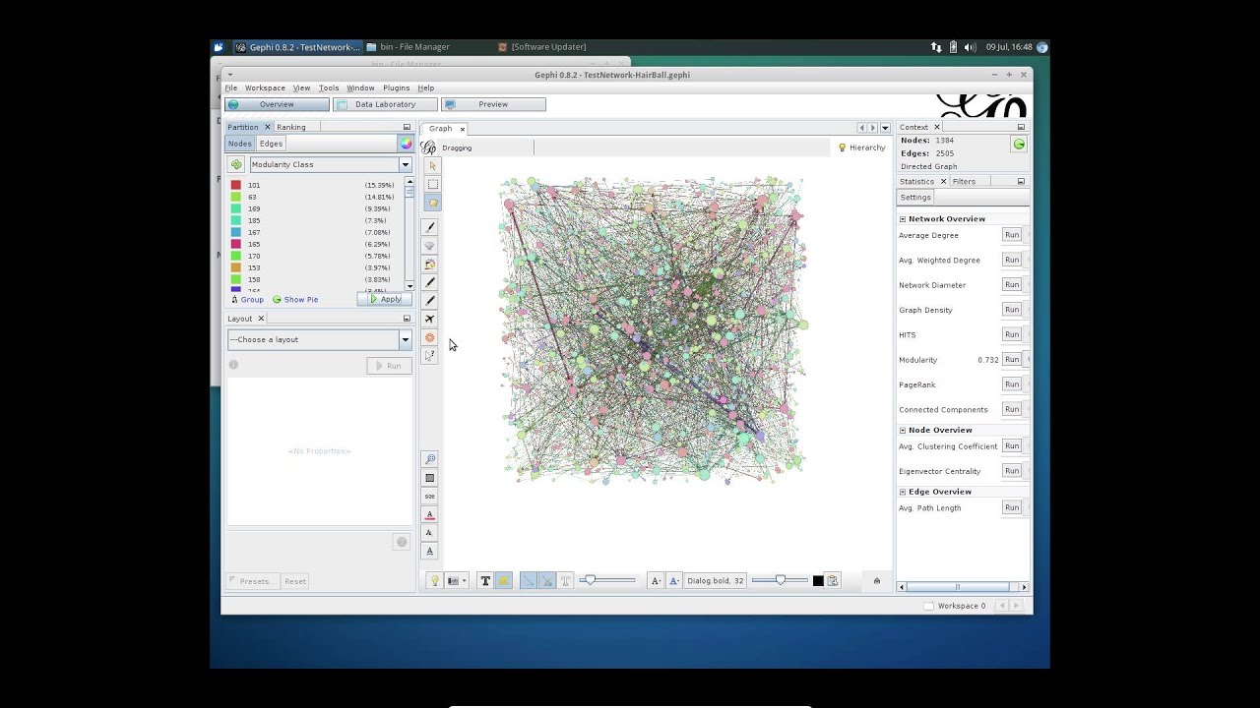Click the reset label visibility A icon
This screenshot has height=708, width=1260.
[430, 533]
